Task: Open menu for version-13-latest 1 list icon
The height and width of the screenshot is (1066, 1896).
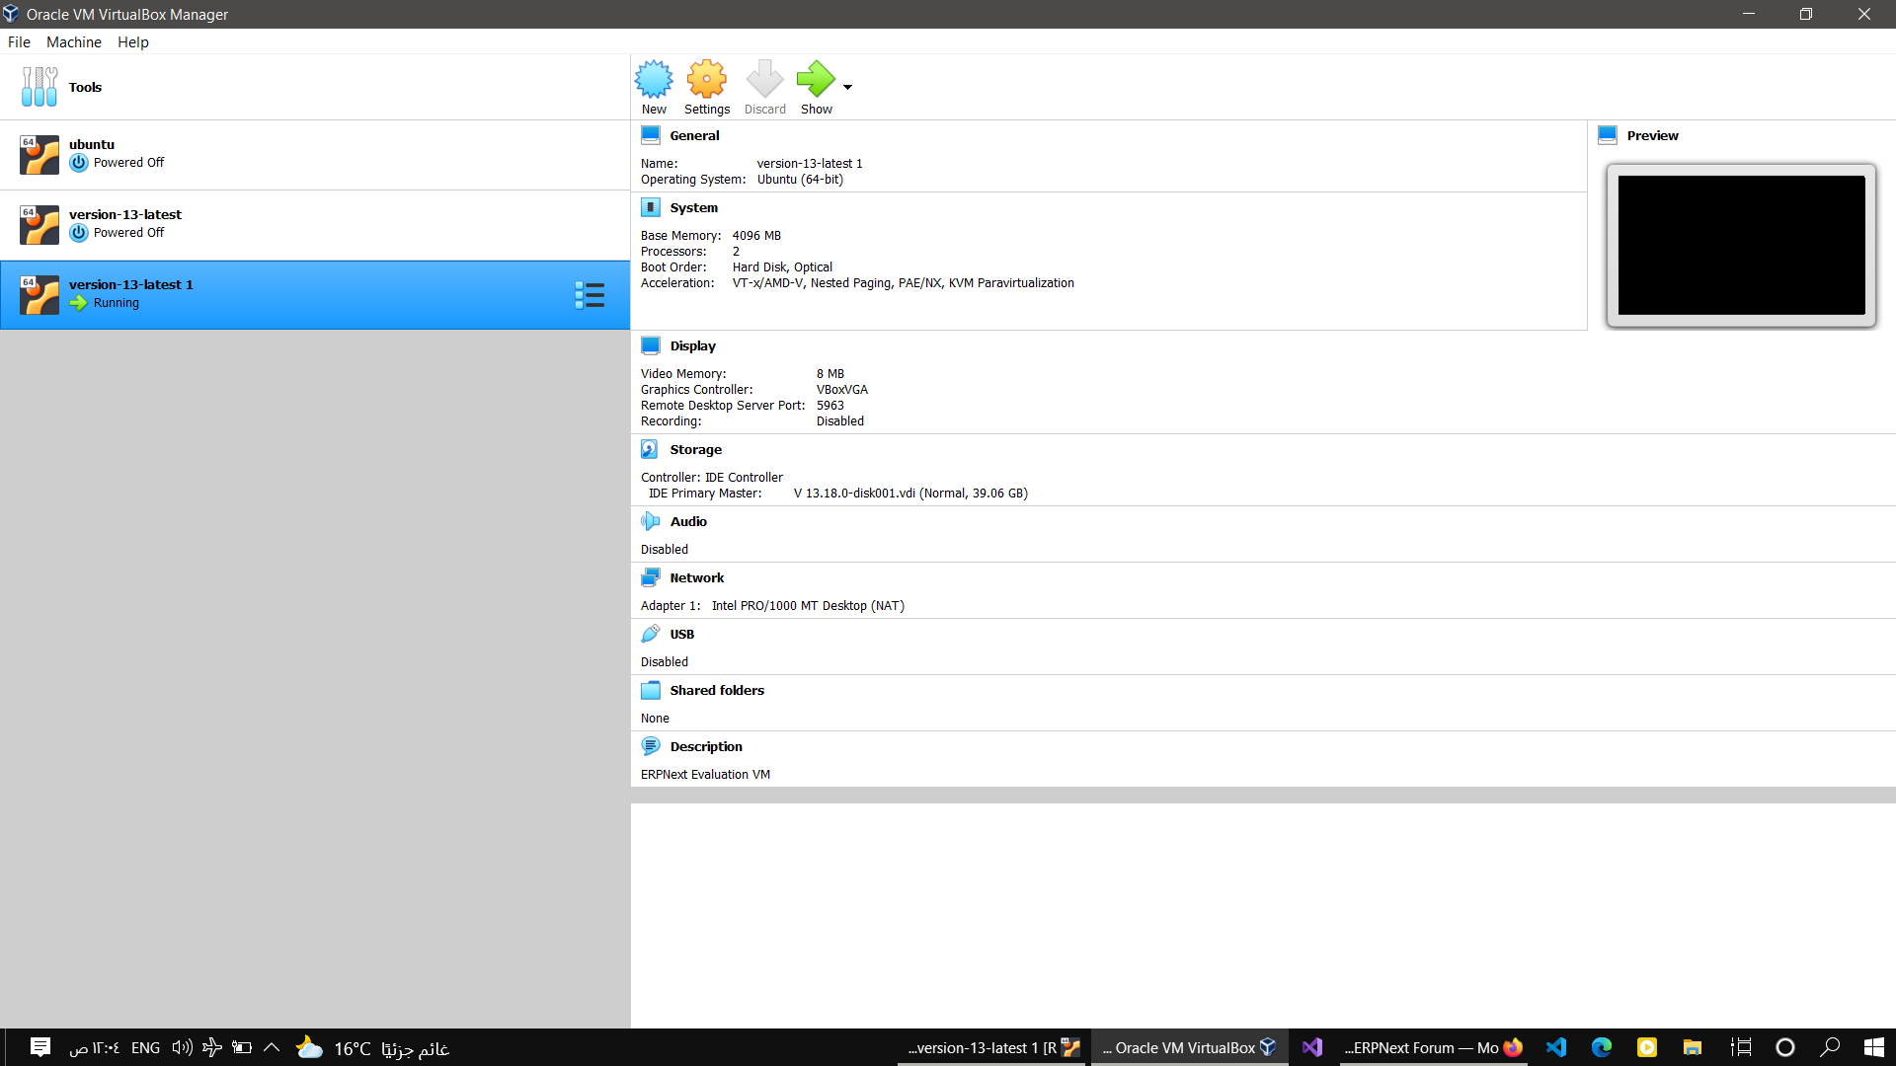Action: pyautogui.click(x=590, y=295)
